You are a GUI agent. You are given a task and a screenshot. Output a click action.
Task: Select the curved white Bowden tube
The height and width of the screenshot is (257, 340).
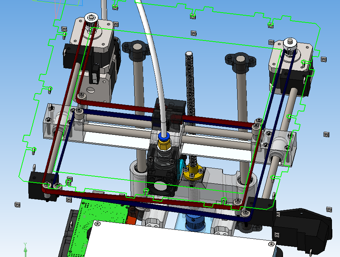tap(154, 65)
